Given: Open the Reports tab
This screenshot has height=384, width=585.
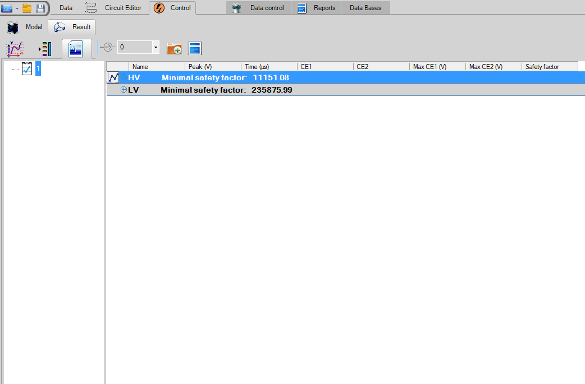Looking at the screenshot, I should click(x=324, y=8).
